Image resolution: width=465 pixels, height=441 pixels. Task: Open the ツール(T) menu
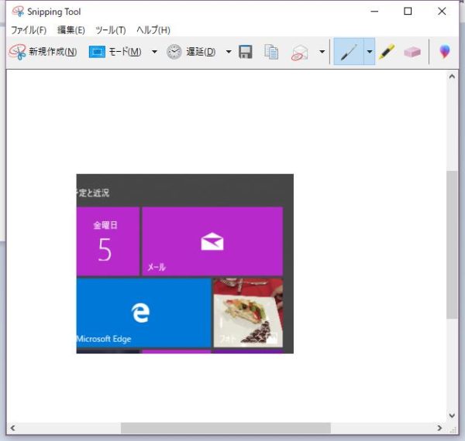click(x=110, y=30)
